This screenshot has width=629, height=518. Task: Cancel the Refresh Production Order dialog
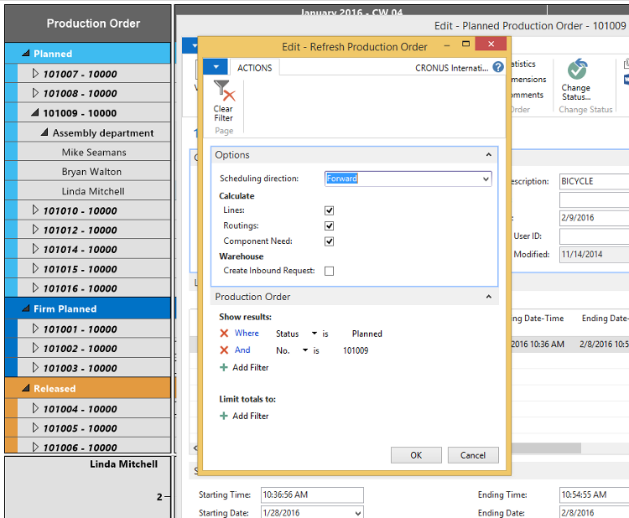[473, 455]
